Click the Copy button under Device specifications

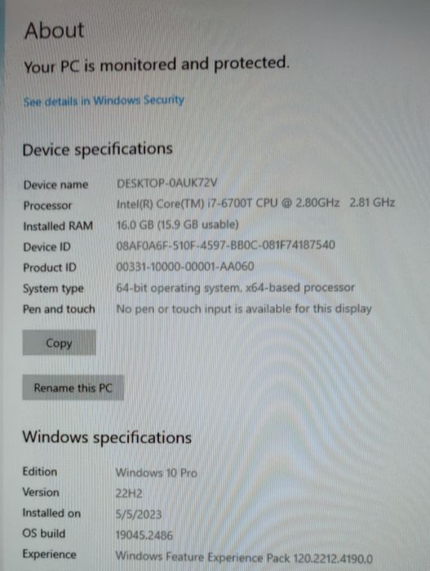(x=59, y=343)
